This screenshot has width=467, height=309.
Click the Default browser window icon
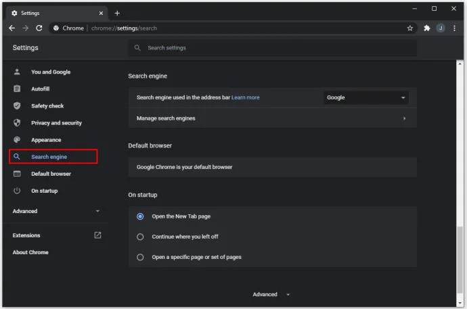pyautogui.click(x=17, y=173)
